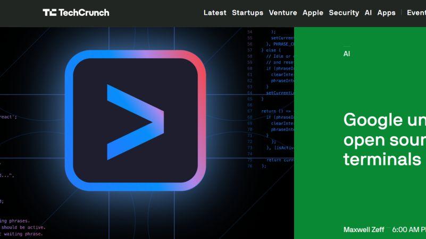Open the AI nav menu item
The width and height of the screenshot is (426, 239).
(368, 13)
